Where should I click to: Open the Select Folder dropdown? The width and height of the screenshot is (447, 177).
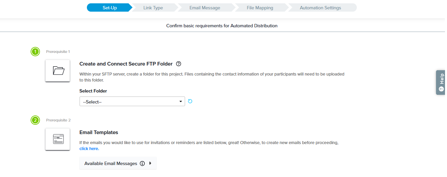coord(132,101)
